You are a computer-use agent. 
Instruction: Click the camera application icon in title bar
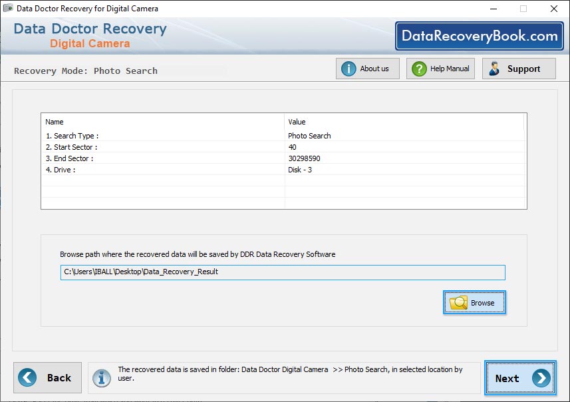click(x=8, y=9)
